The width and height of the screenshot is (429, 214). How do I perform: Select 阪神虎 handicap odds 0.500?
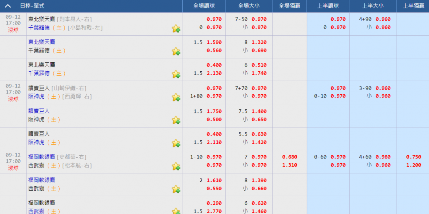coord(214,120)
